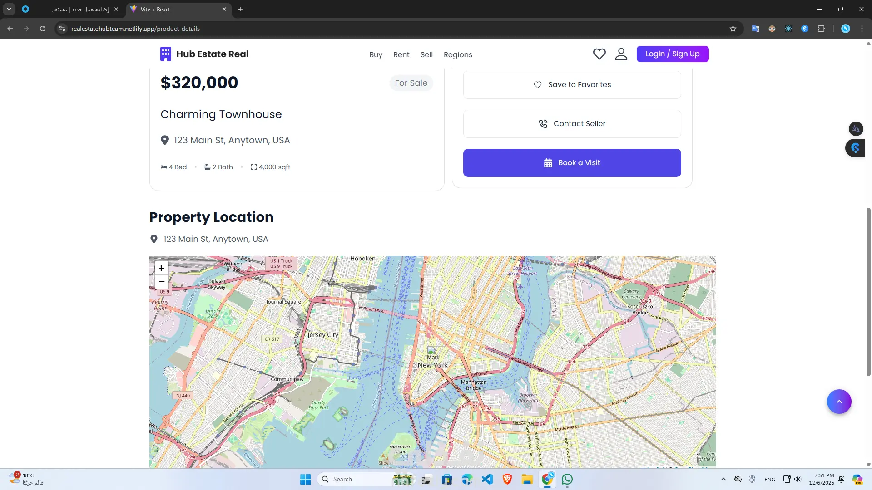Open the user profile icon
Screen dimensions: 872x490
[621, 54]
